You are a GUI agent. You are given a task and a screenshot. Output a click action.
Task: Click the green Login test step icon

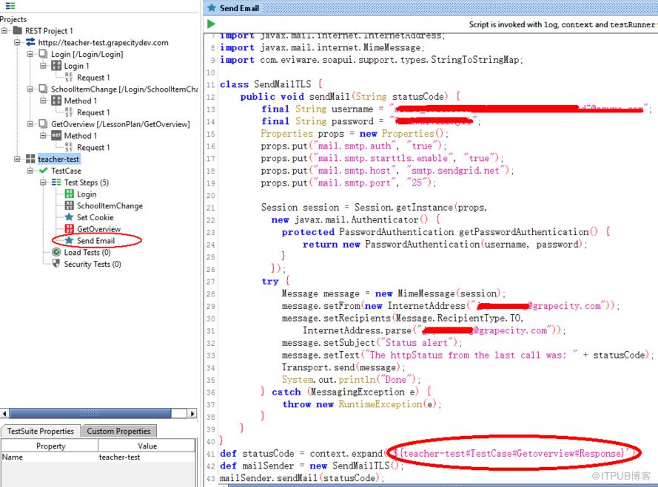70,194
